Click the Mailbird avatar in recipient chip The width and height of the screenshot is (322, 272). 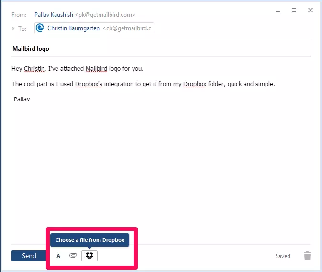pyautogui.click(x=40, y=28)
